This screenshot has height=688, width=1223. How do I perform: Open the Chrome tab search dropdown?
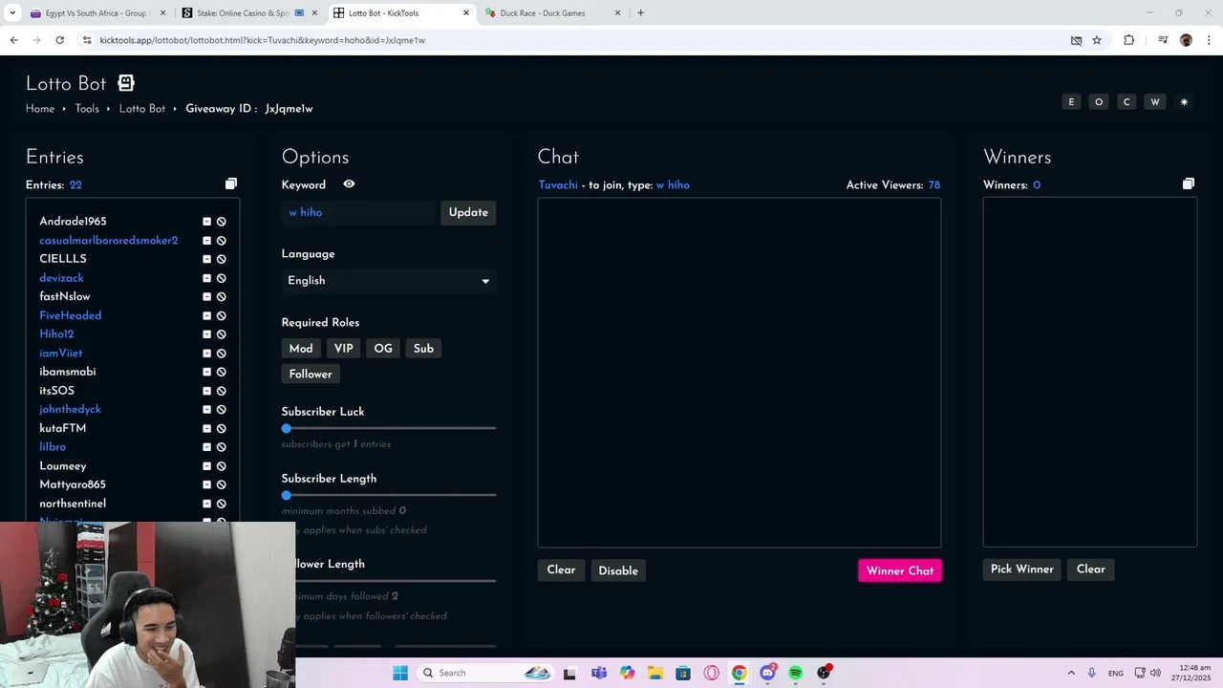click(12, 13)
